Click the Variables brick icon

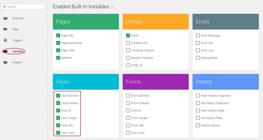click(x=5, y=51)
